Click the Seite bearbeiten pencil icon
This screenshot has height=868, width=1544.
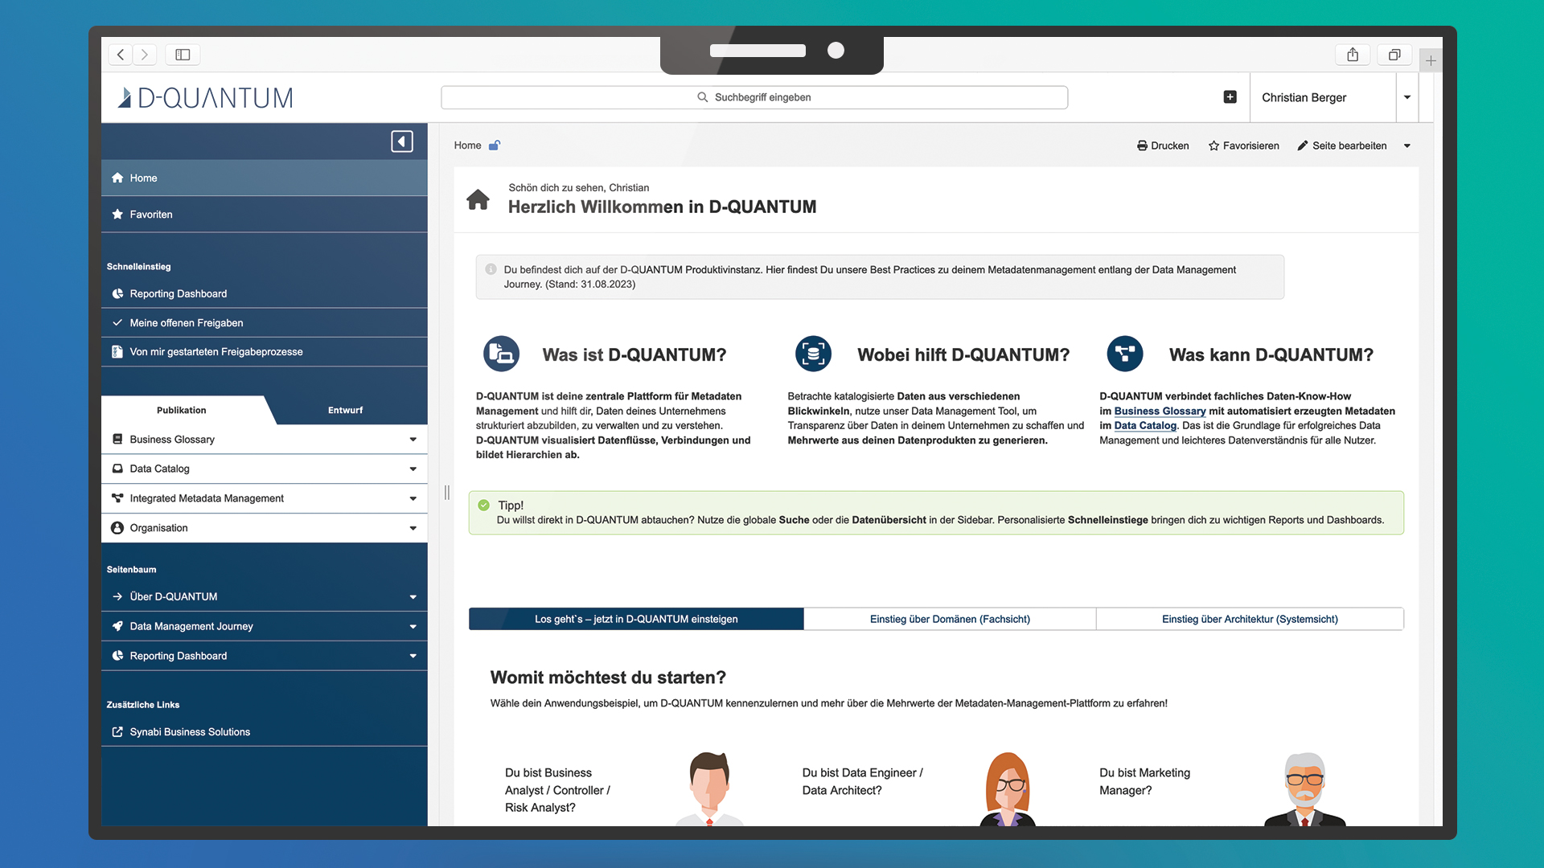[1303, 145]
